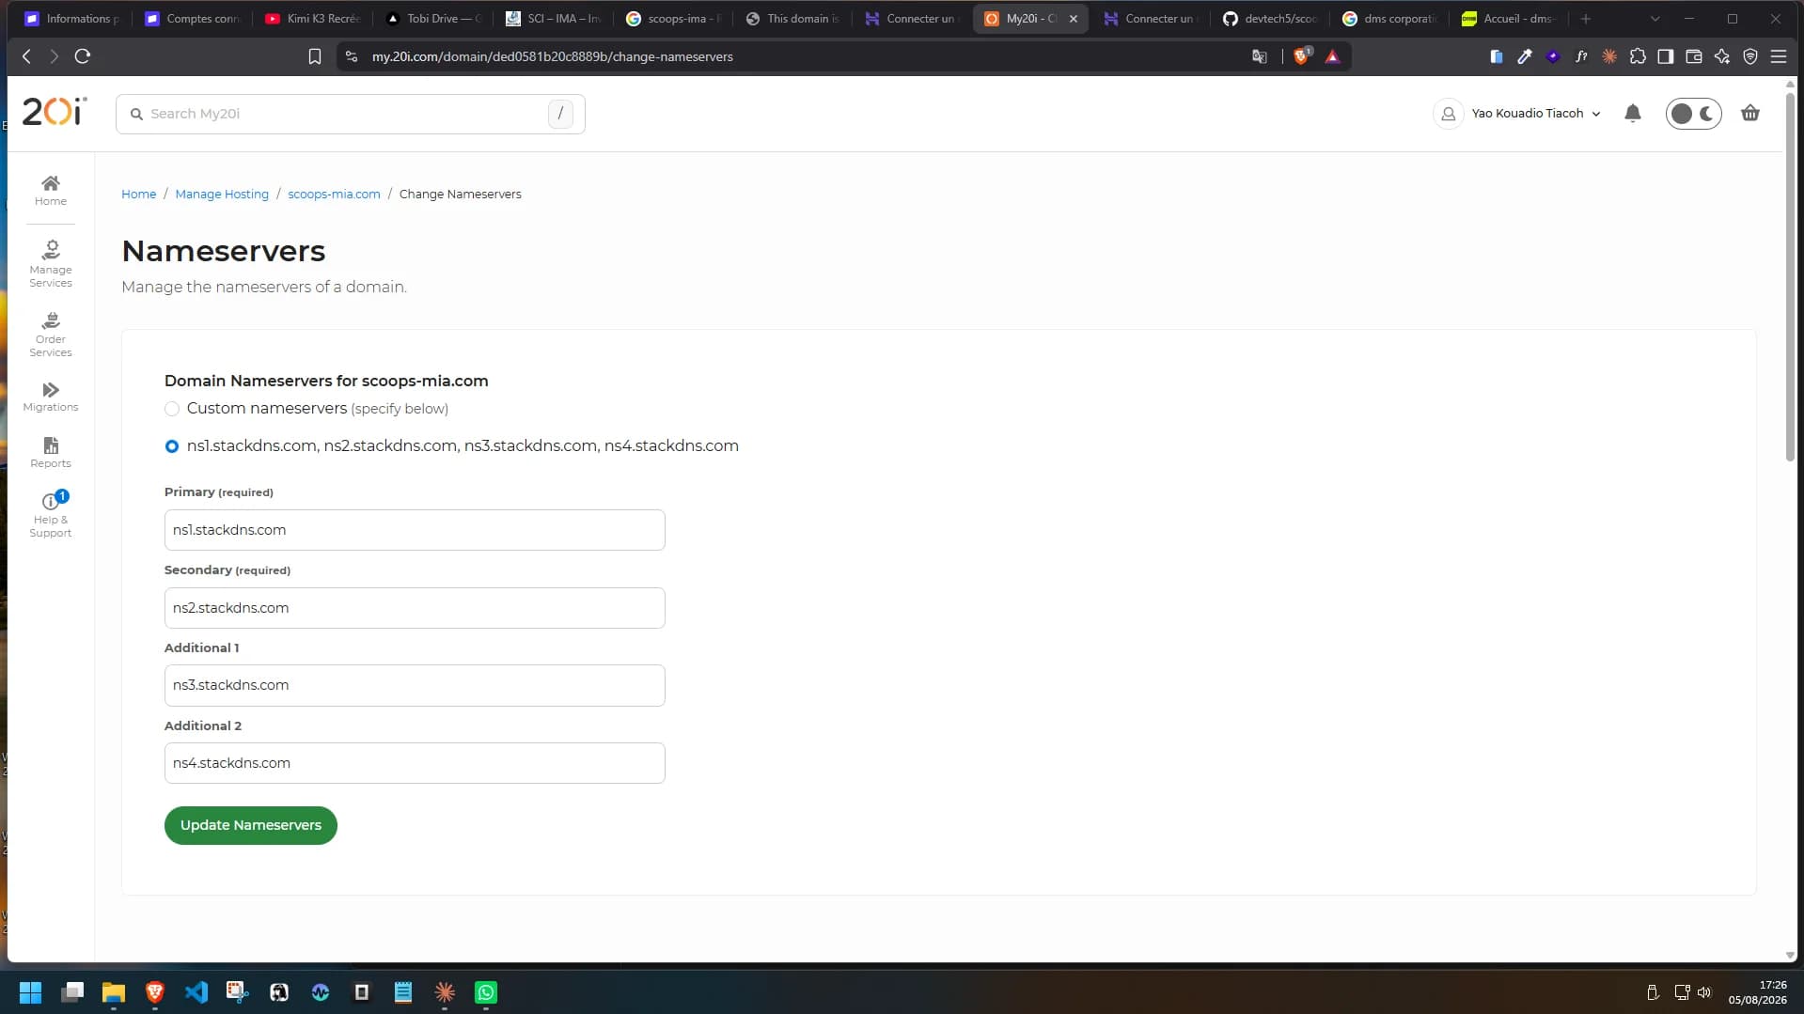This screenshot has height=1014, width=1804.
Task: Open WhatsApp from the taskbar
Action: click(486, 992)
